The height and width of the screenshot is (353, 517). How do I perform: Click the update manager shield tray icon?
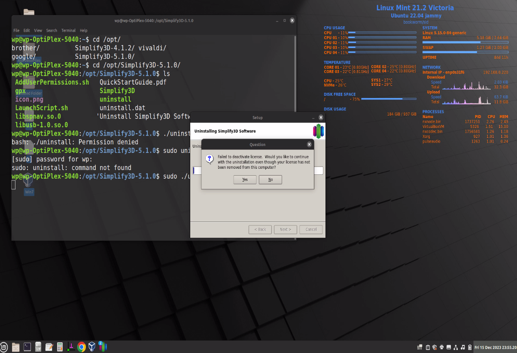click(435, 347)
